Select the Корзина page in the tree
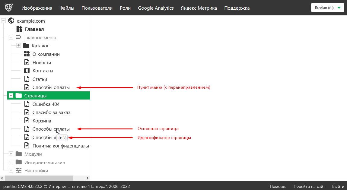Image resolution: width=347 pixels, height=190 pixels. pos(42,121)
